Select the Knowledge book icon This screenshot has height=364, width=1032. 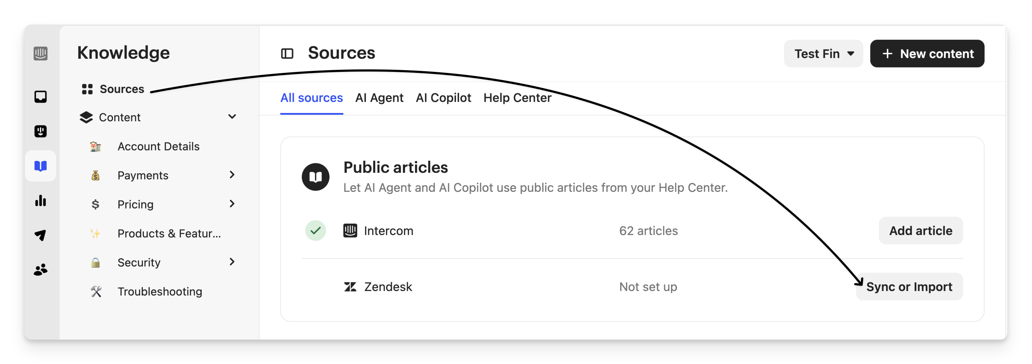point(41,166)
